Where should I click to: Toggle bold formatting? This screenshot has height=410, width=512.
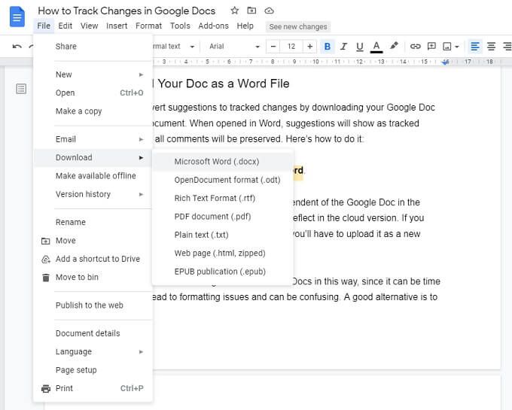328,47
